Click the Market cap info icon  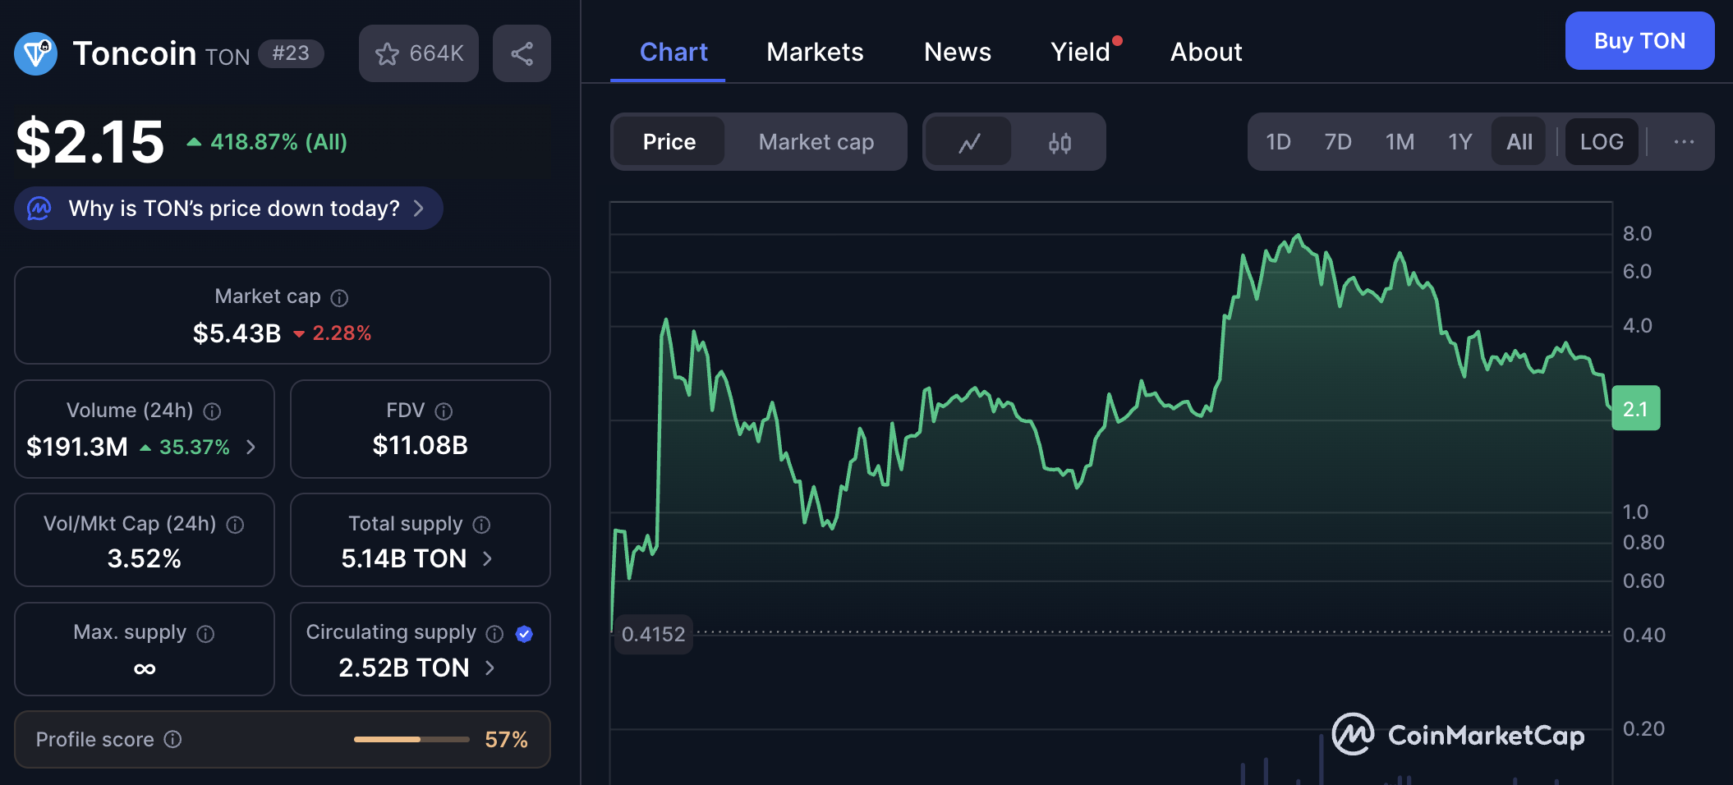tap(339, 298)
